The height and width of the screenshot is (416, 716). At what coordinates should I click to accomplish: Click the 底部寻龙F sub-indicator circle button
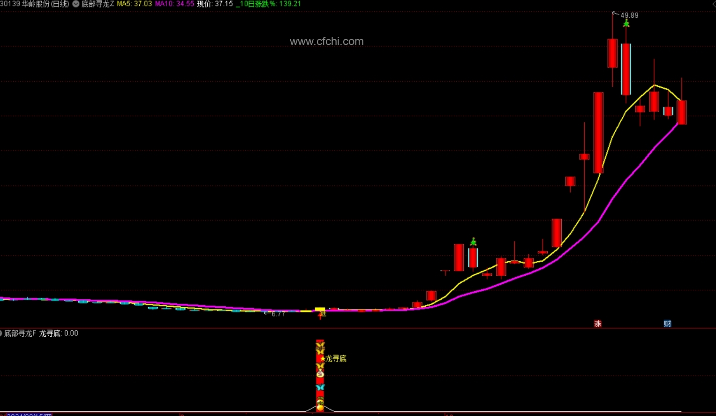(x=1, y=333)
